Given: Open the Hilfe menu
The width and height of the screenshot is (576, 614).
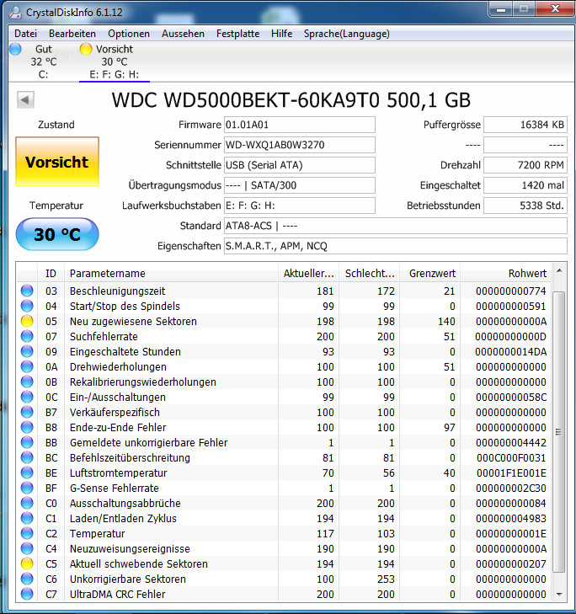Looking at the screenshot, I should [x=281, y=34].
